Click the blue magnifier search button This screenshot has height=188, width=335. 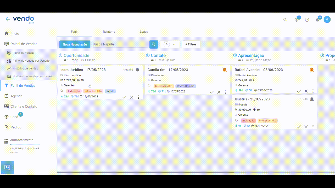pos(154,44)
